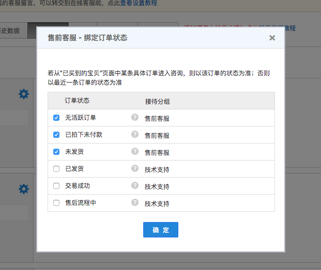Switch to the 历史数据 tab
Viewport: 321px width, 270px height.
[10, 30]
